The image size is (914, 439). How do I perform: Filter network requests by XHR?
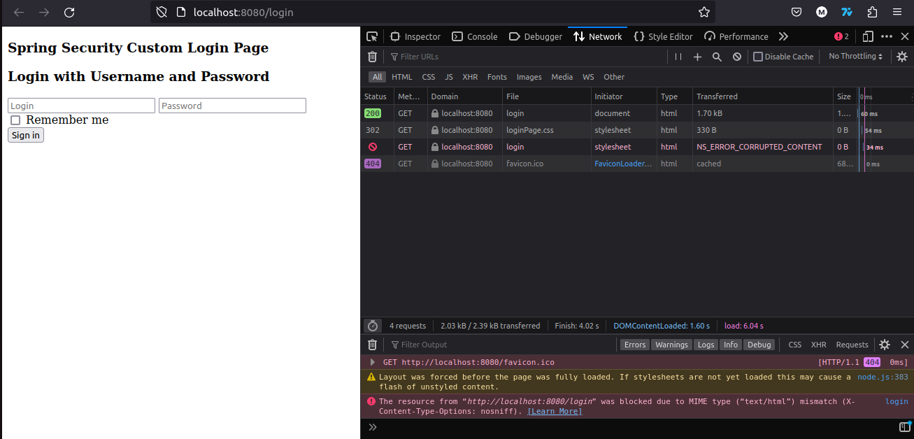(470, 77)
